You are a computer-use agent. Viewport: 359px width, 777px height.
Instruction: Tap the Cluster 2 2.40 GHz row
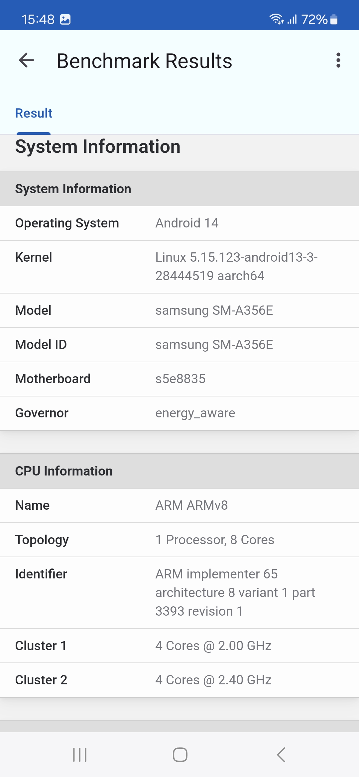point(179,680)
